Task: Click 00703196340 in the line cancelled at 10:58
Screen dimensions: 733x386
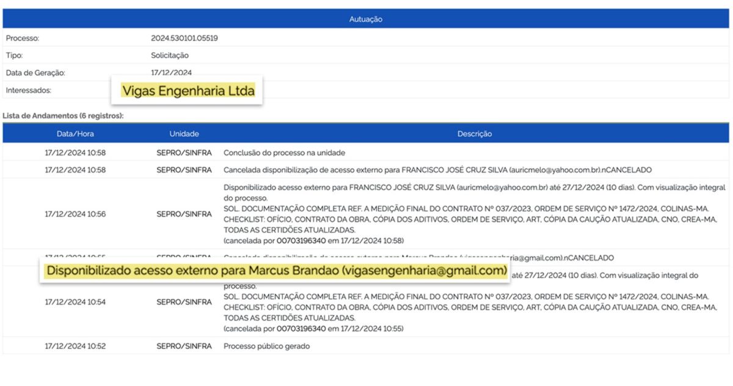Action: tap(301, 241)
